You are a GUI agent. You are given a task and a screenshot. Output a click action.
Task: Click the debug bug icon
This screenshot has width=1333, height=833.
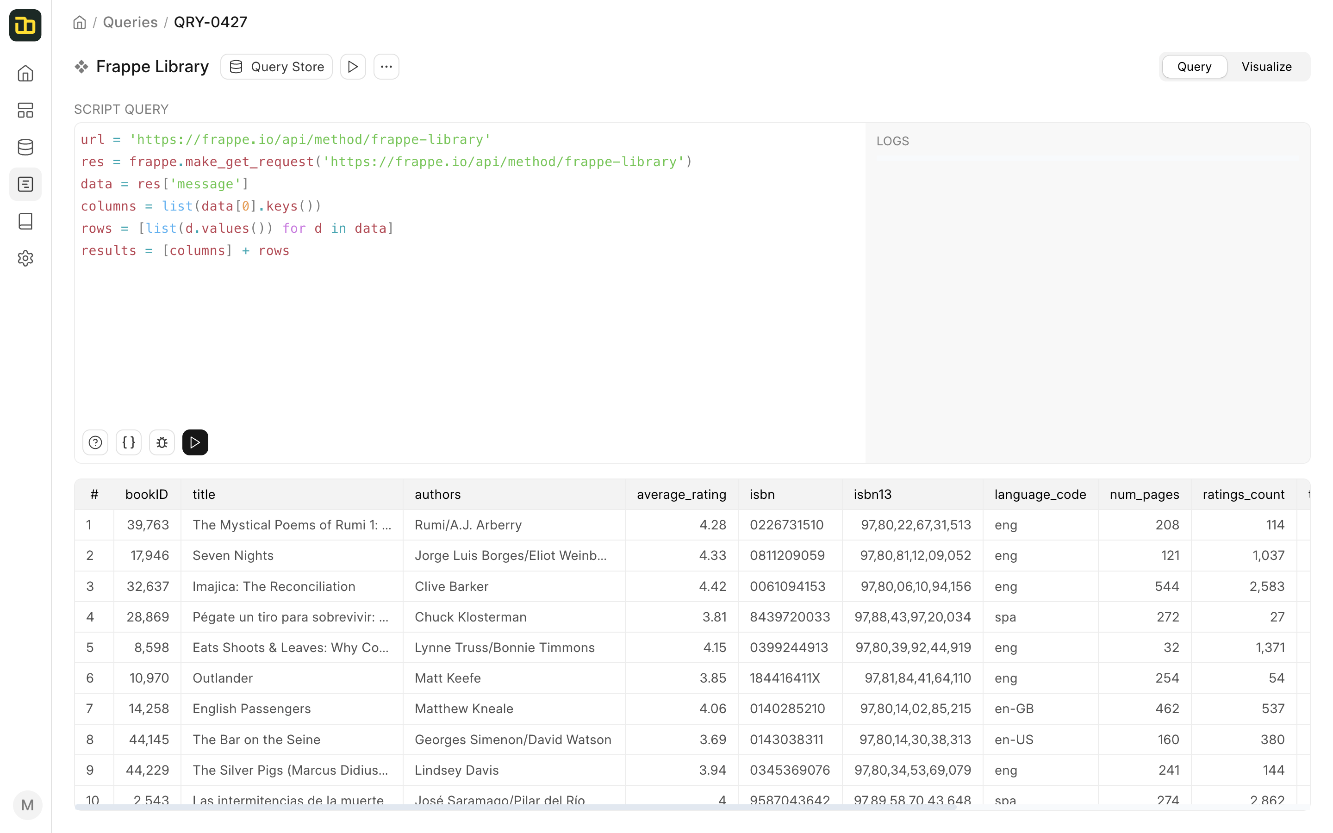point(162,442)
